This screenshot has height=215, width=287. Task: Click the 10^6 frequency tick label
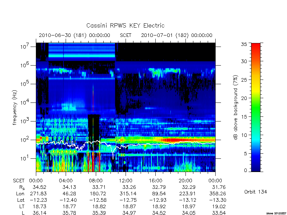[x=25, y=65]
